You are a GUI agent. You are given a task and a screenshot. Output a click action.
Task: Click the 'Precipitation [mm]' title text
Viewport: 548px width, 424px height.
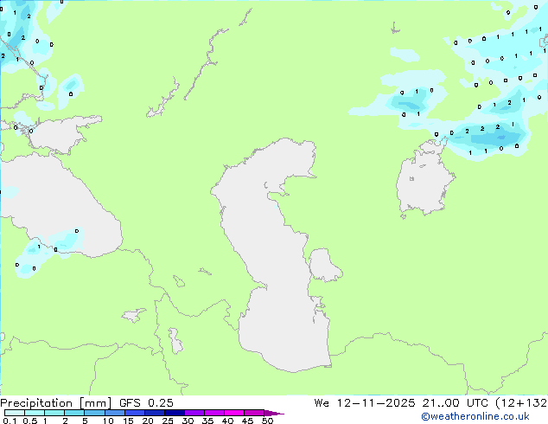(x=56, y=403)
